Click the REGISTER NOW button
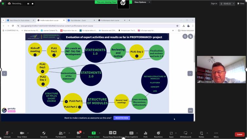The width and height of the screenshot is (247, 139). click(x=122, y=118)
